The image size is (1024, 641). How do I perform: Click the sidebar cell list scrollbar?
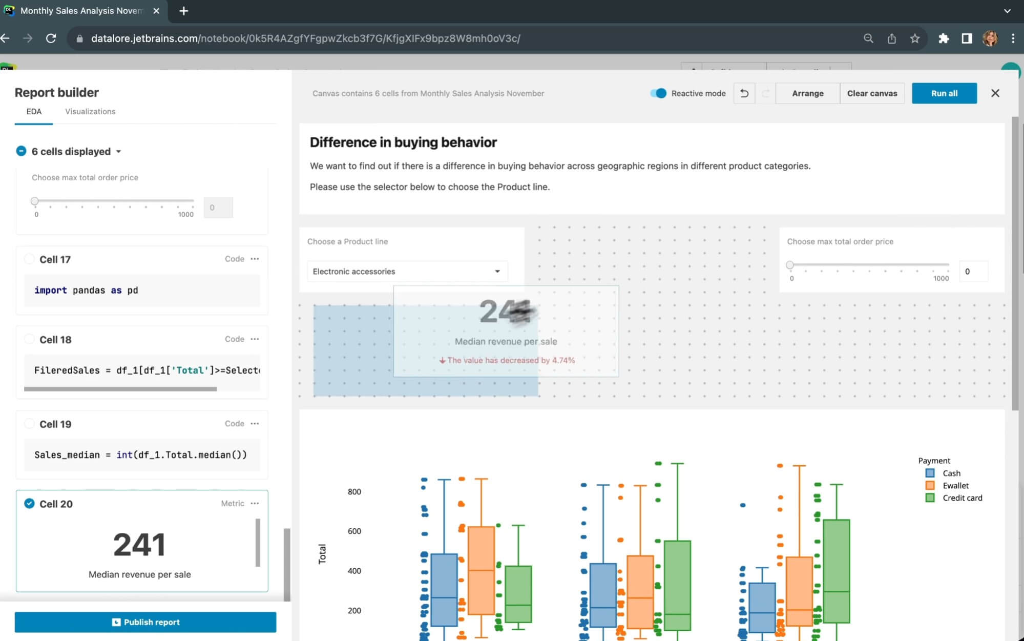click(x=287, y=565)
